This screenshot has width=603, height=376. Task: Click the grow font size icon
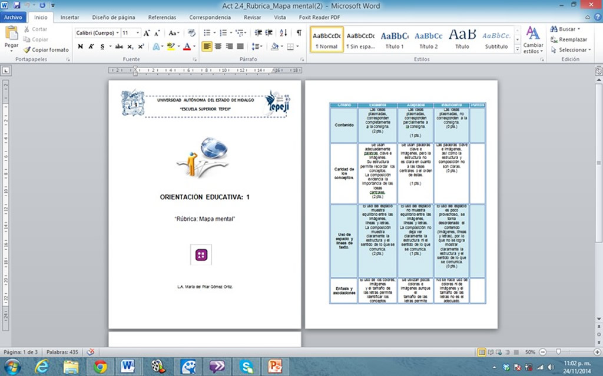click(147, 33)
